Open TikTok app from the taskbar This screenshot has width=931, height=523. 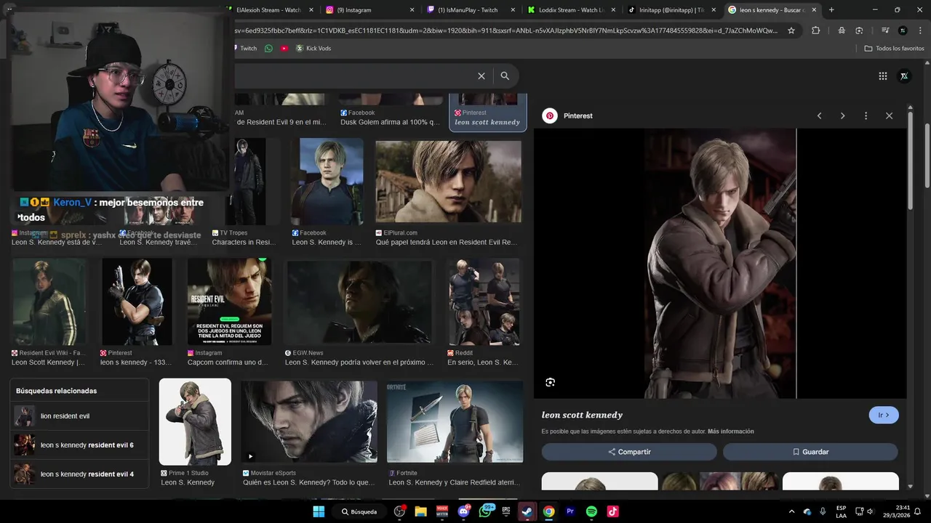pyautogui.click(x=613, y=511)
